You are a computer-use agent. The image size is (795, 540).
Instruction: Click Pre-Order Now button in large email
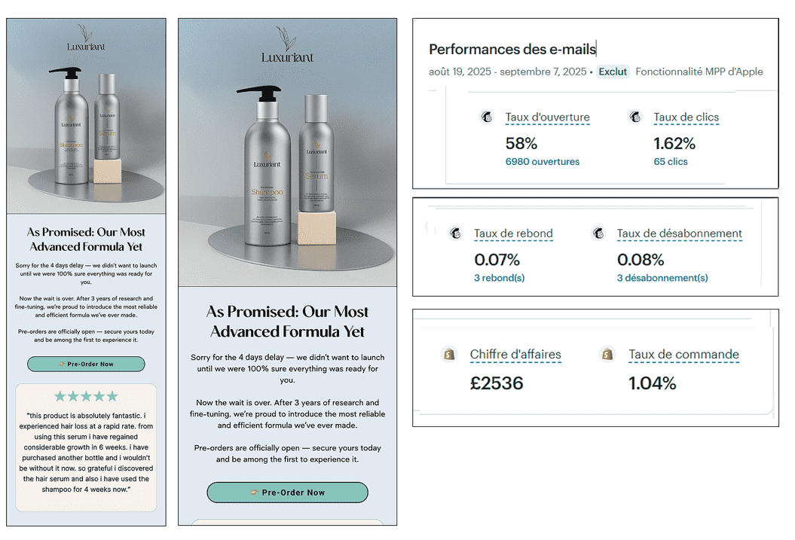click(287, 493)
